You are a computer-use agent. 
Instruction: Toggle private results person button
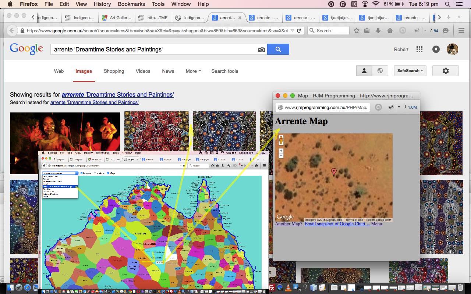[x=364, y=71]
